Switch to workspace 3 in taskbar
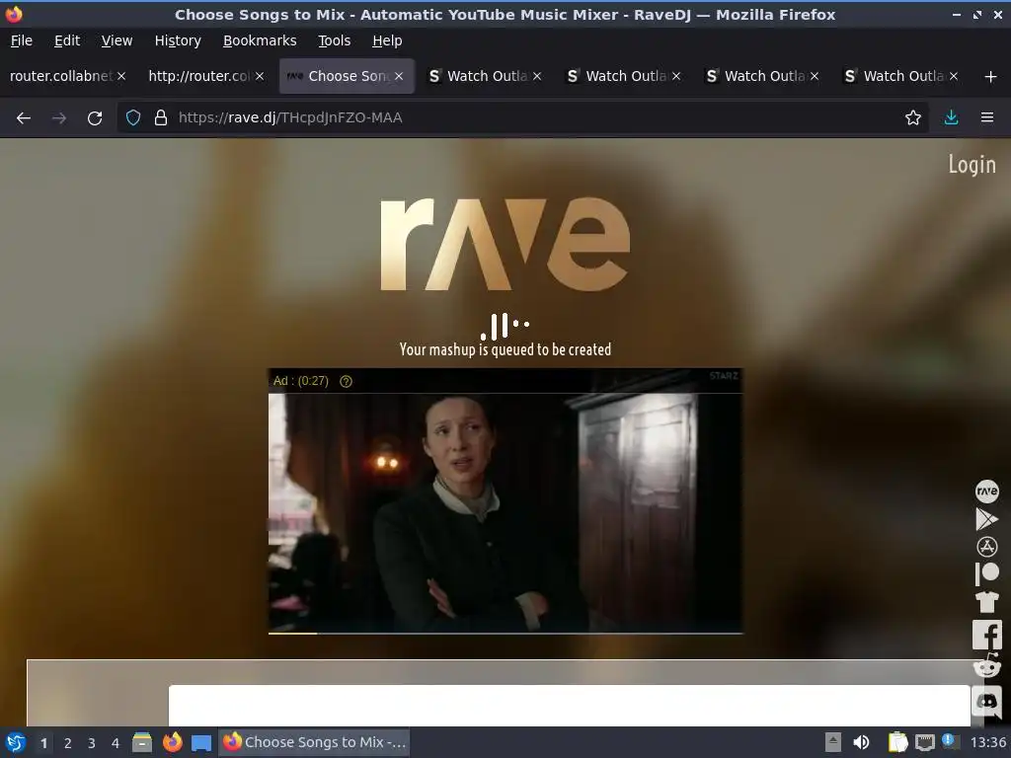 tap(92, 743)
